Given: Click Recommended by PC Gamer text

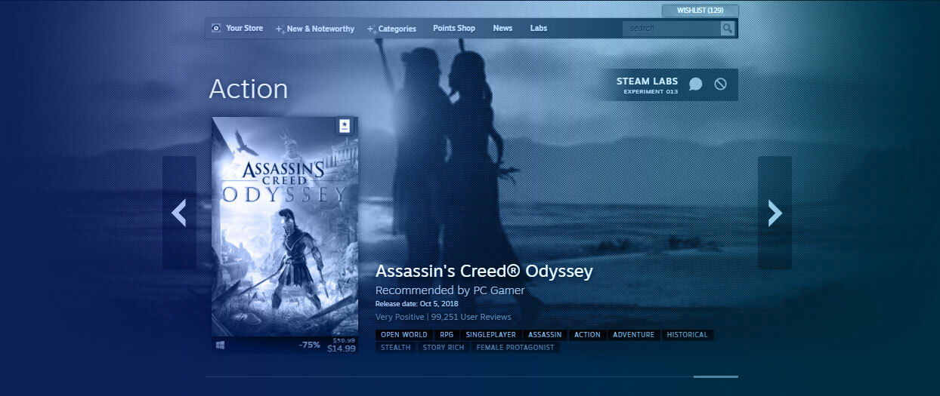Looking at the screenshot, I should 450,290.
